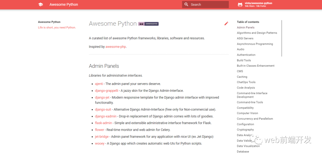Go to Built-in Classes Enhancement section
Viewport: 322px width, 154px height.
[x=256, y=66]
